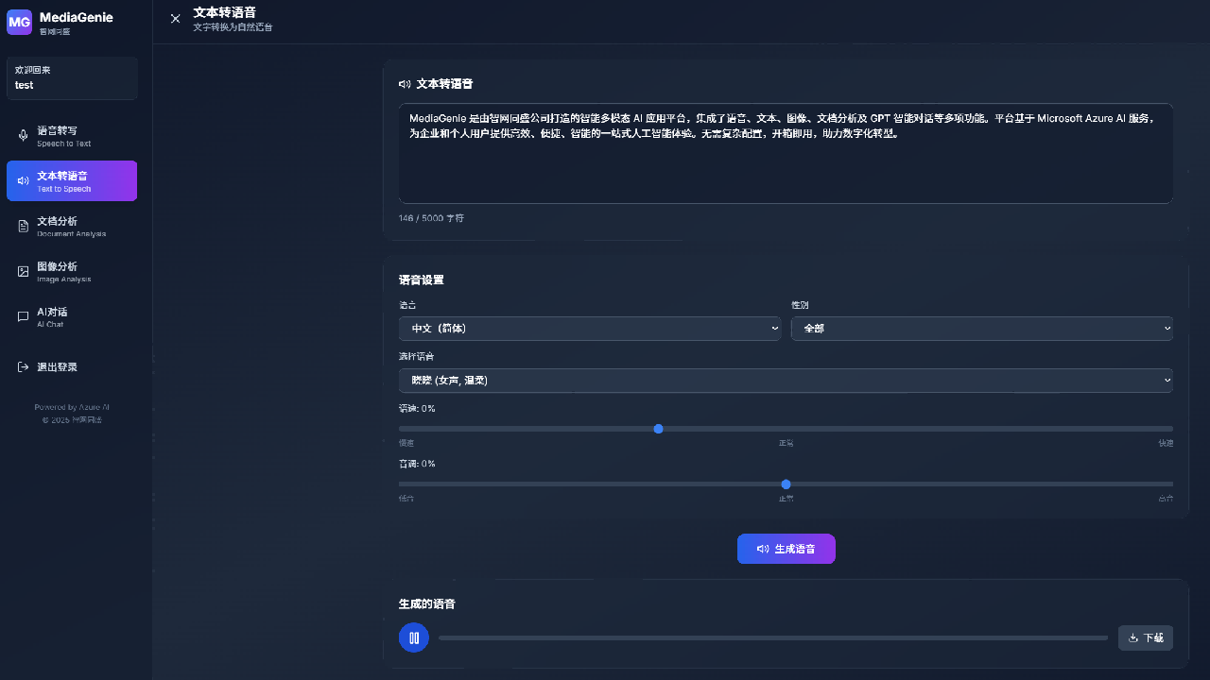Click 退出登录 to log out

[72, 367]
